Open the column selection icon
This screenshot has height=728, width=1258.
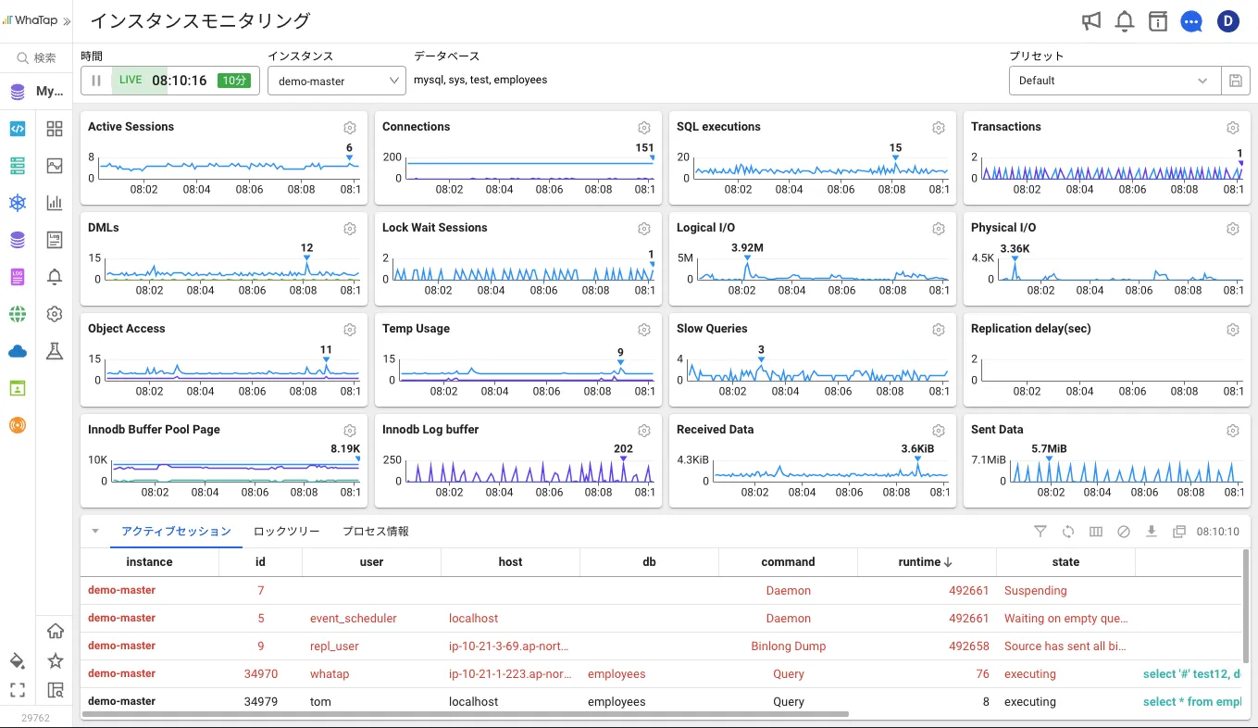click(x=1096, y=532)
